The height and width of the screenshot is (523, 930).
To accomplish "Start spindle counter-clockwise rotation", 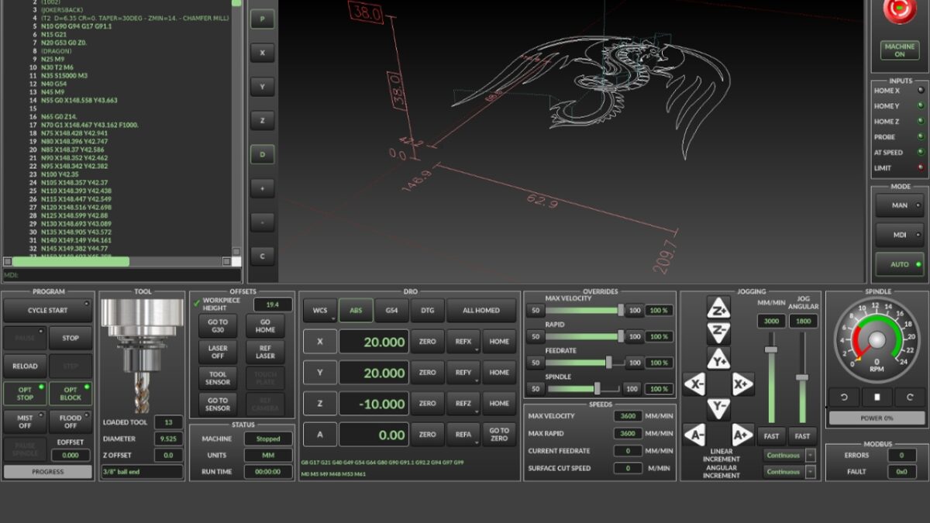I will coord(845,397).
